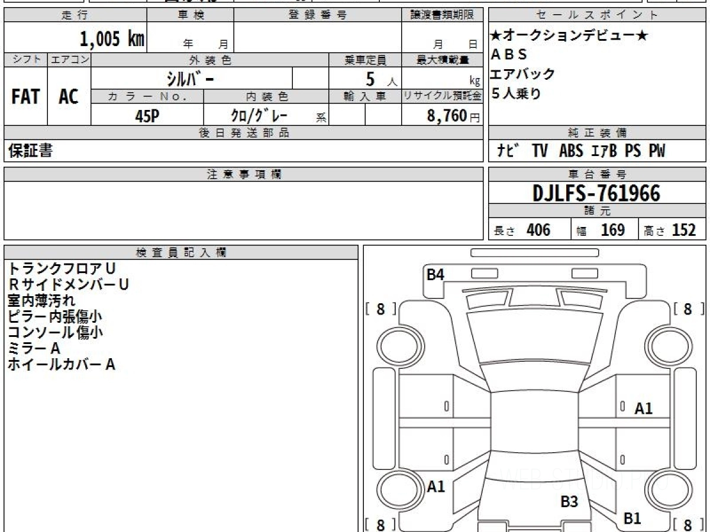Click the 内装色 header cell
This screenshot has width=710, height=532.
point(266,96)
